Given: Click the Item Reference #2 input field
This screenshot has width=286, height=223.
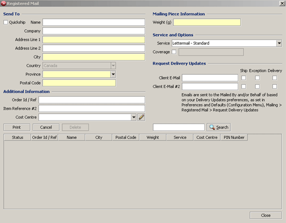Looking at the screenshot, I should click(92, 109).
